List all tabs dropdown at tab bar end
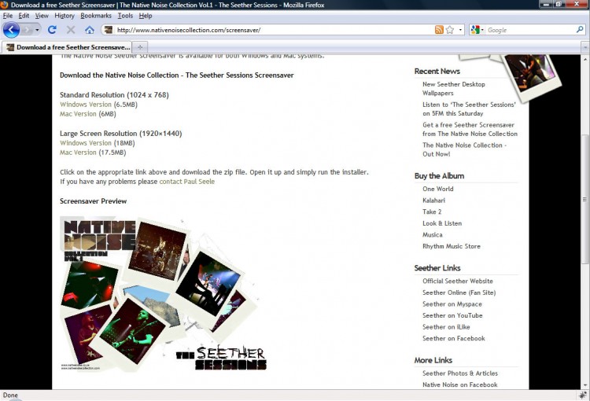The image size is (590, 401). pos(585,48)
